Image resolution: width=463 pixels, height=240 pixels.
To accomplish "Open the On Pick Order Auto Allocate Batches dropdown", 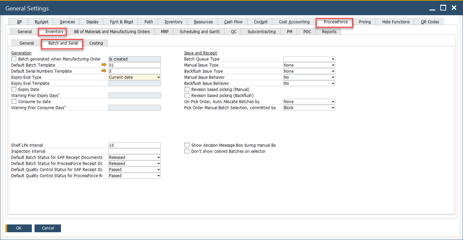I will [333, 101].
